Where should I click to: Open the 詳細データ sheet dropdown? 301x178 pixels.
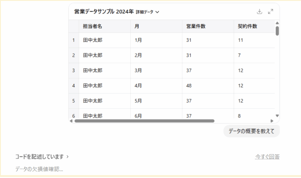[147, 12]
